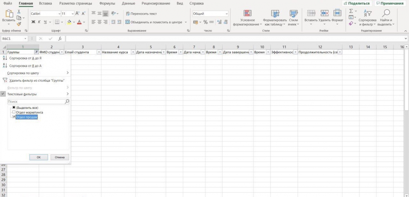Align cell text right
409x197 pixels.
click(x=105, y=22)
